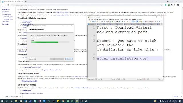The height and width of the screenshot is (103, 183).
Task: Open Notepad++ Macro menu
Action: click(x=126, y=19)
